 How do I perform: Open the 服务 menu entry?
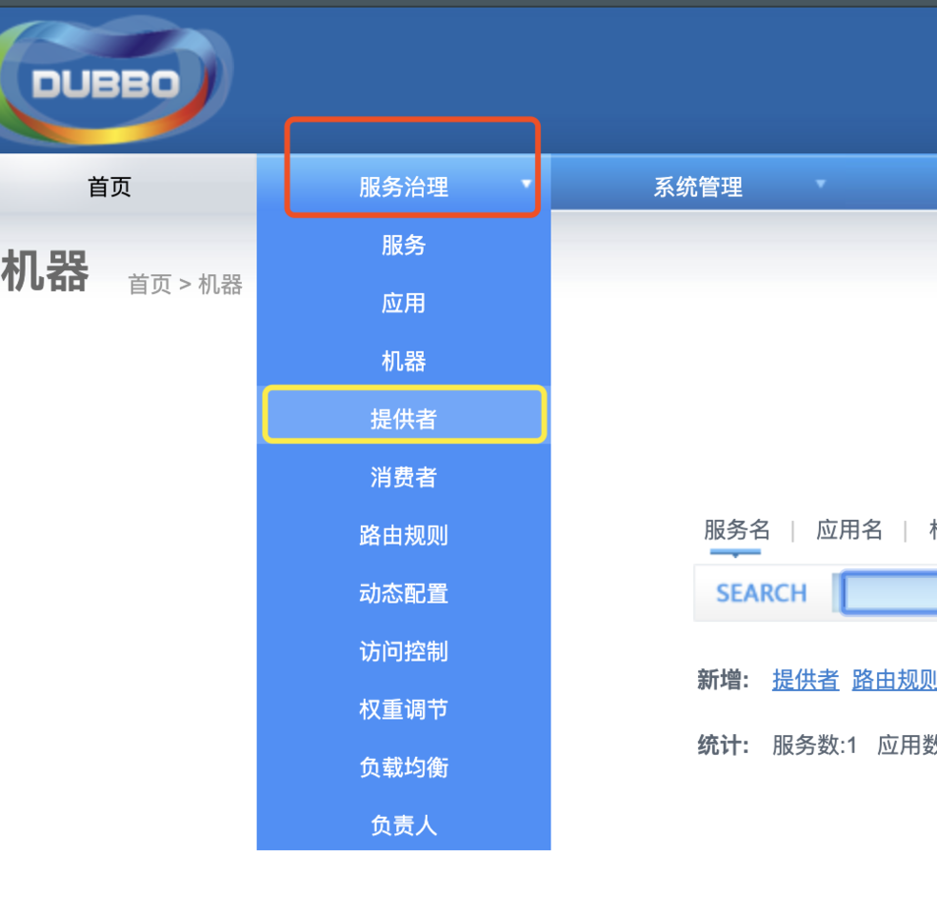(x=404, y=246)
